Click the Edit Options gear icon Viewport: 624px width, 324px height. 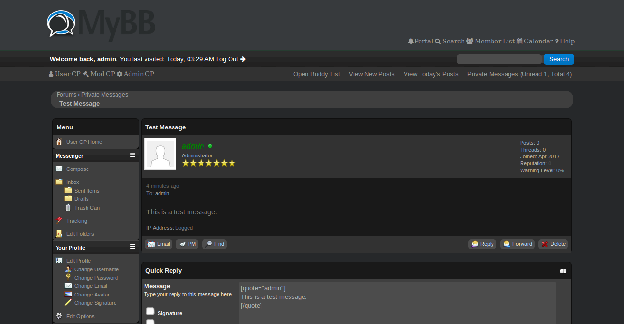(x=59, y=316)
